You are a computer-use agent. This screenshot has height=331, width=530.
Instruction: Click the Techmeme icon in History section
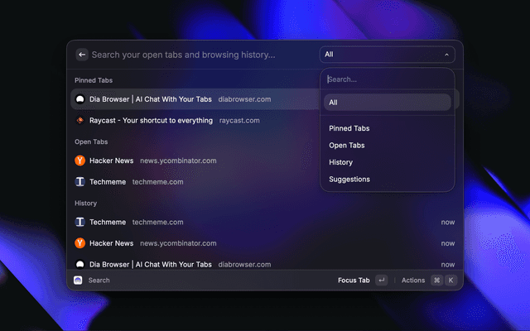click(79, 222)
